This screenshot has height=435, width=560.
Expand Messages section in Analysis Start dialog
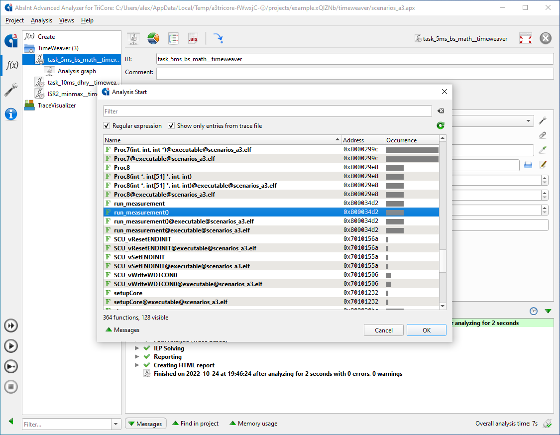click(122, 330)
